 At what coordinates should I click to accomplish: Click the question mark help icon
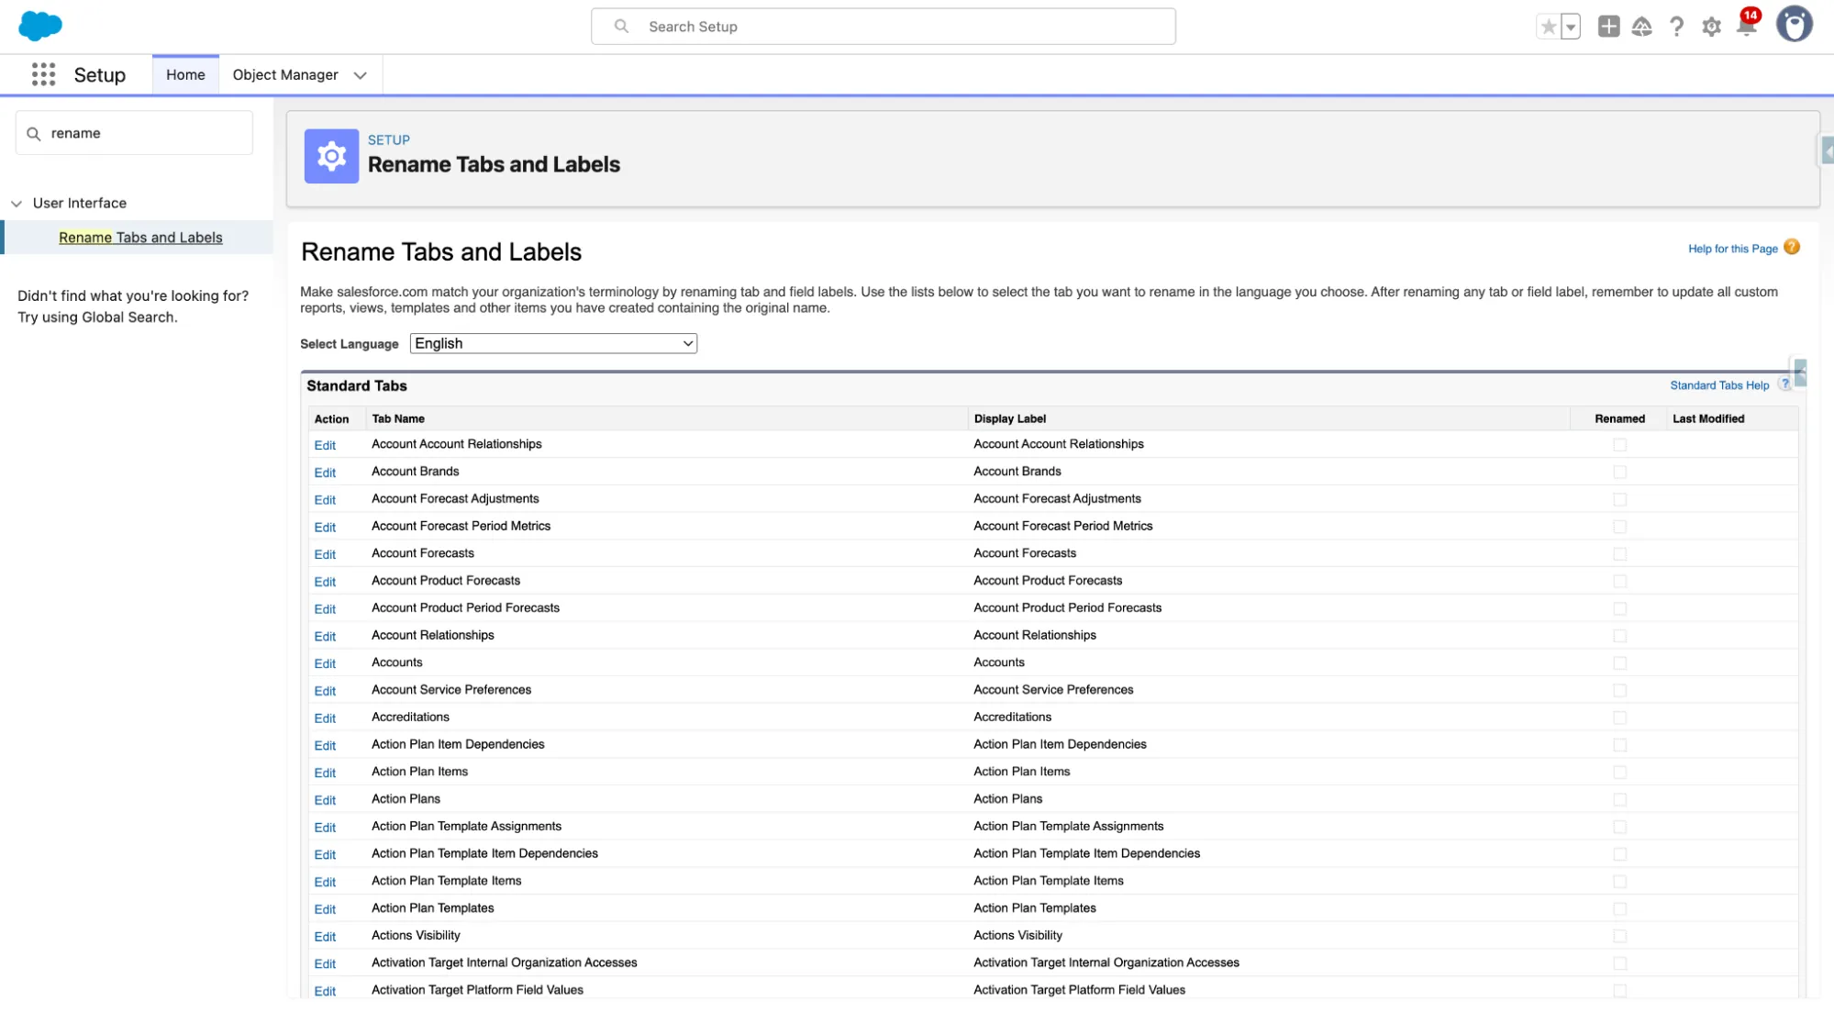coord(1676,27)
